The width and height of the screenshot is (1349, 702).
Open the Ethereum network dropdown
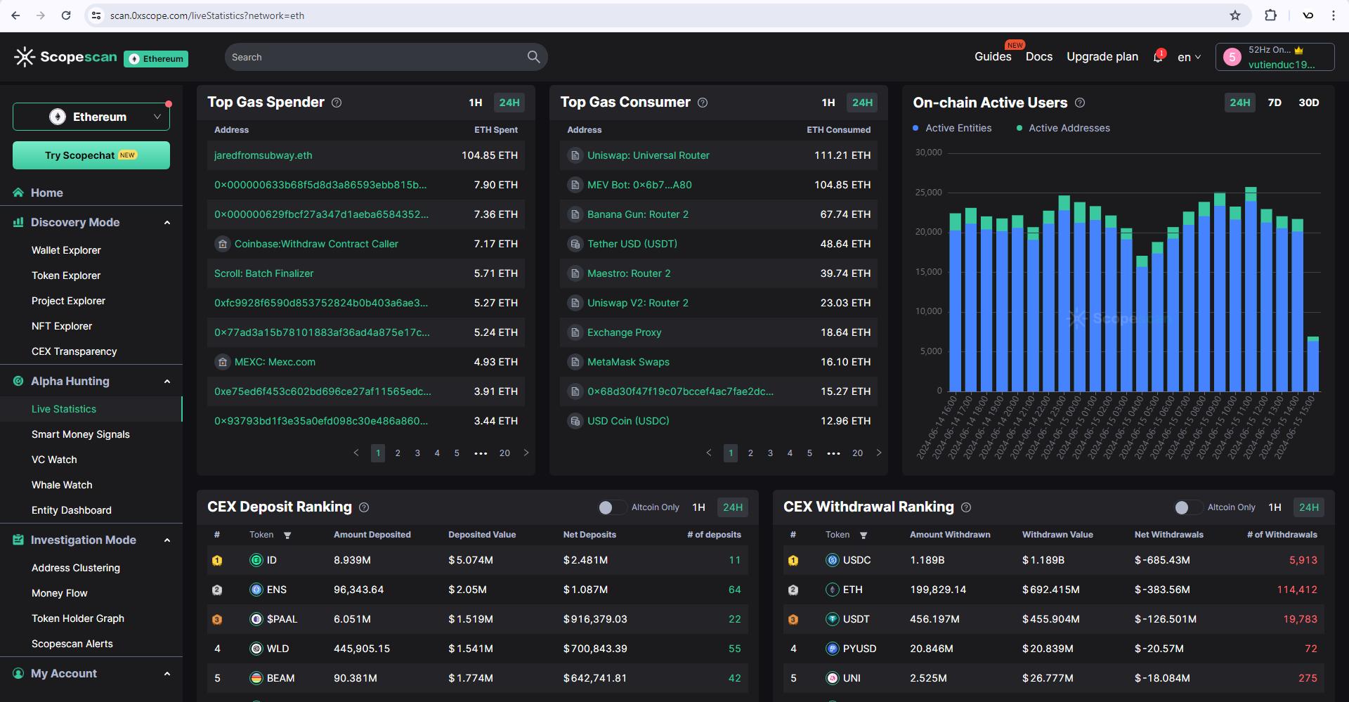91,117
